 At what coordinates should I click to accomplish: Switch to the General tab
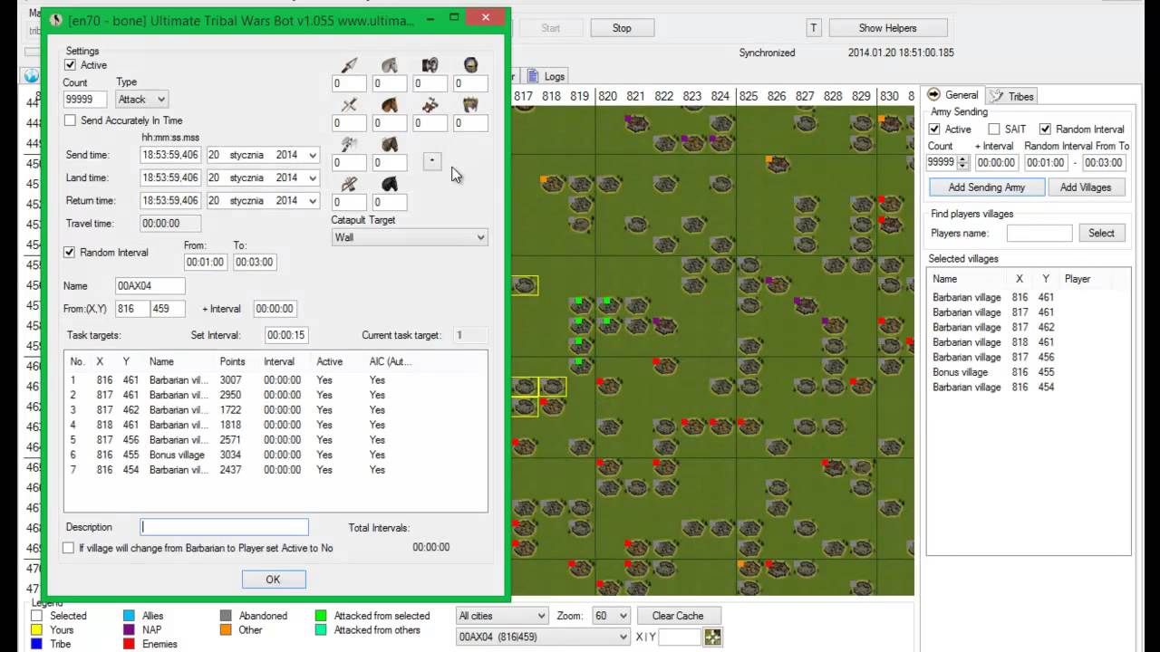click(952, 95)
